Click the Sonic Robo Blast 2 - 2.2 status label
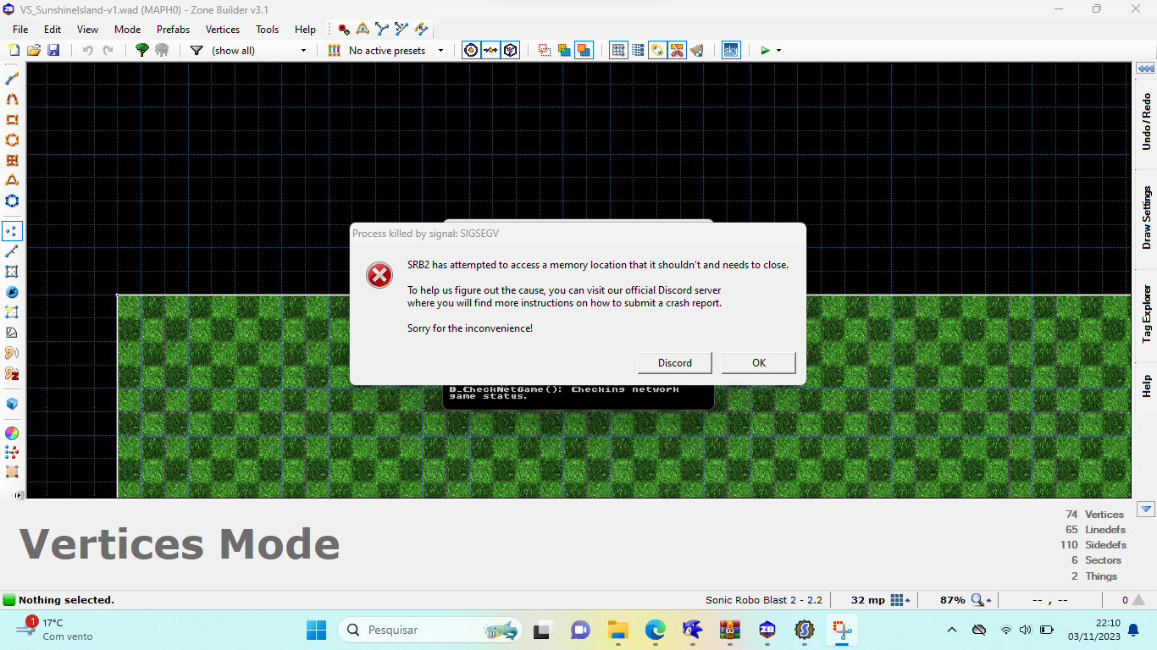 click(x=764, y=600)
